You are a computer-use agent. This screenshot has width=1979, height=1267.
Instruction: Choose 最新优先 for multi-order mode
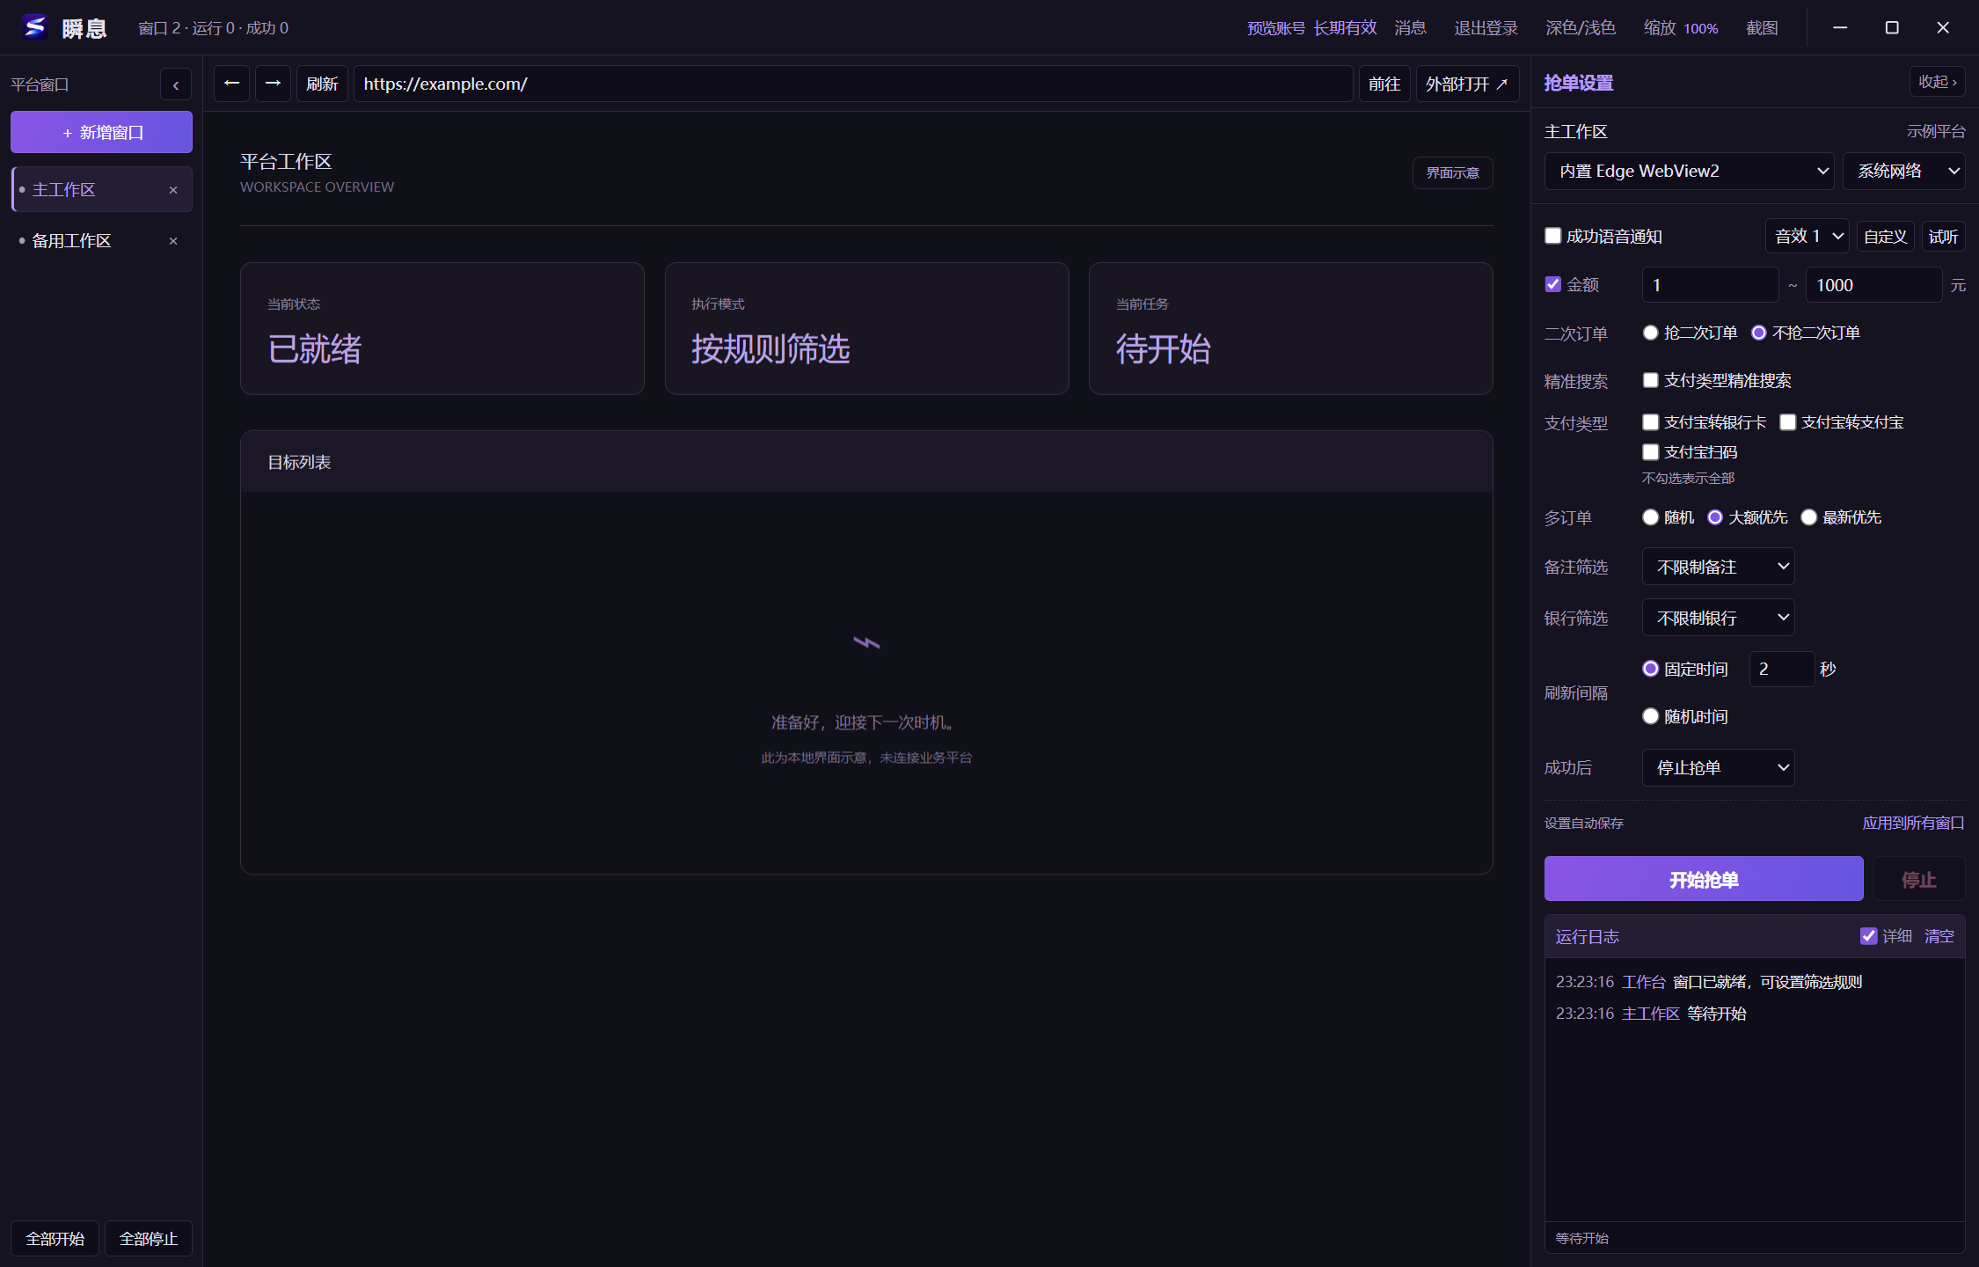coord(1809,517)
